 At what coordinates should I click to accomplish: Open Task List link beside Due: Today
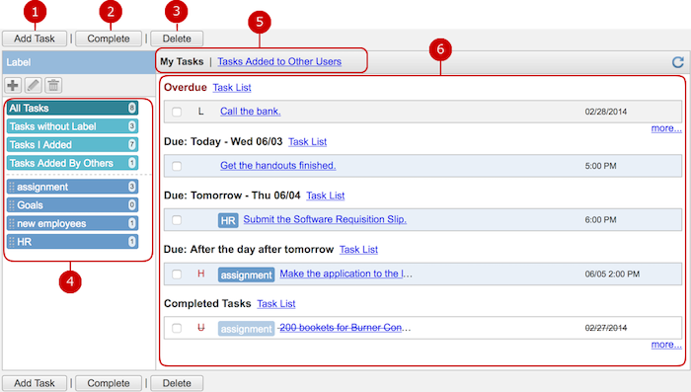(x=308, y=142)
